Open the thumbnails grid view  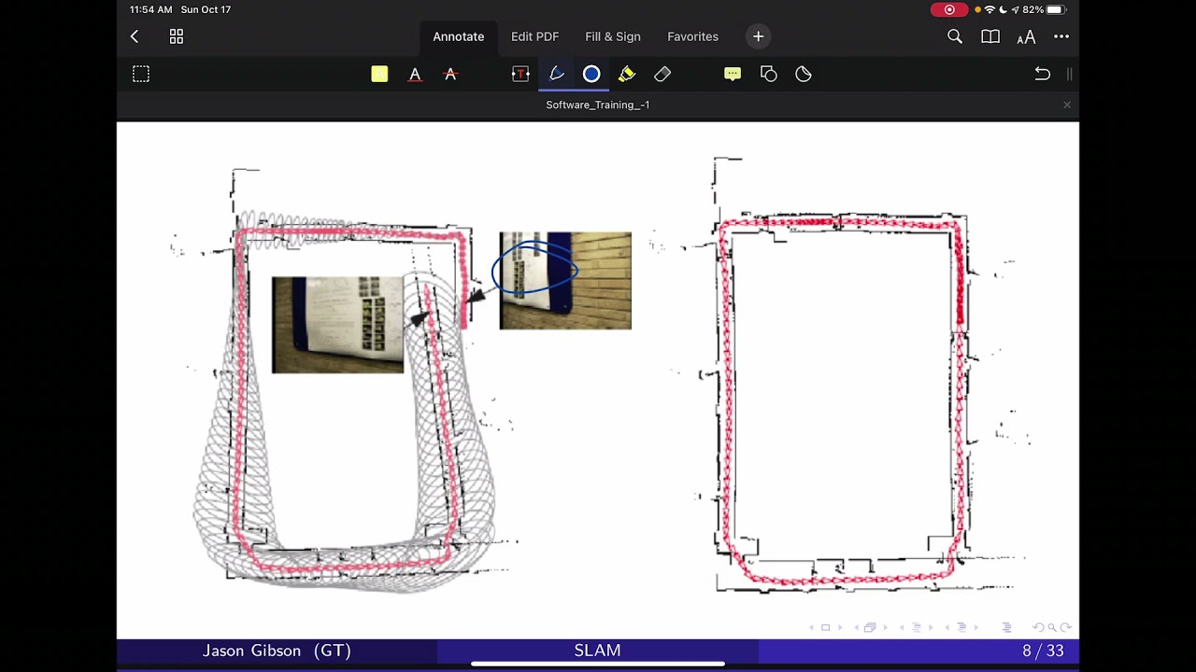[177, 36]
